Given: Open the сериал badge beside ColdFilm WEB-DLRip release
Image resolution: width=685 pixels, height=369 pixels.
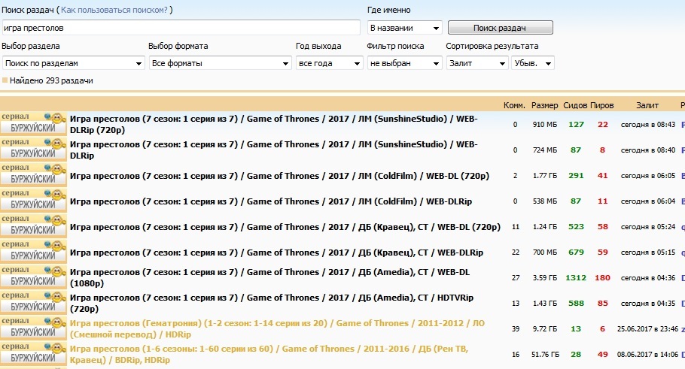Looking at the screenshot, I should [33, 201].
